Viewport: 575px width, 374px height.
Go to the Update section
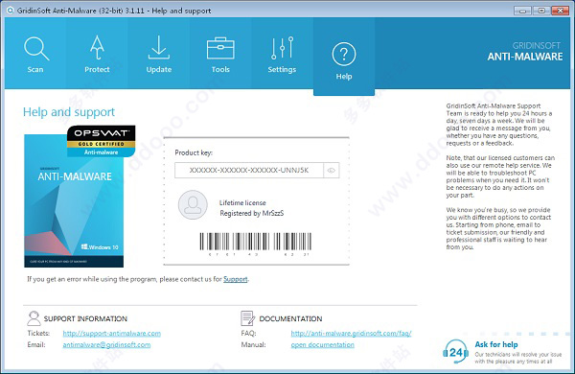pos(159,54)
